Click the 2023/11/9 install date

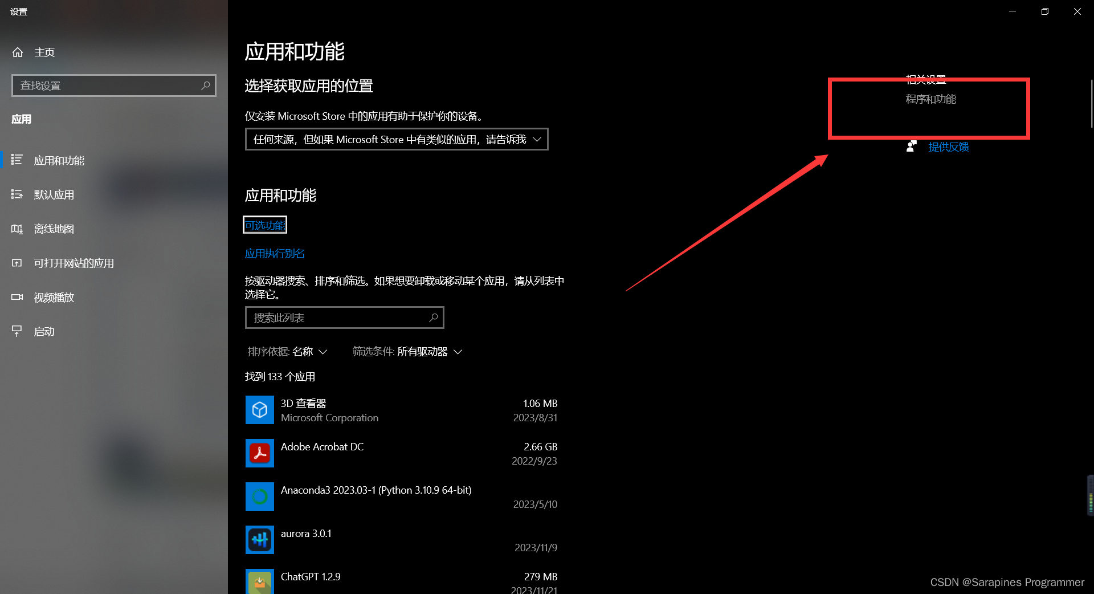(x=536, y=548)
